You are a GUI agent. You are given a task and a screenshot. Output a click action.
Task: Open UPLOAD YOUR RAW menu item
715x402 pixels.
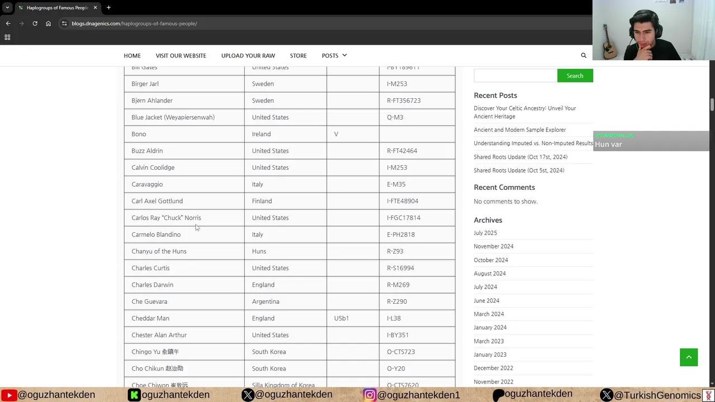(248, 55)
